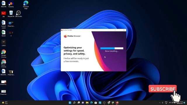
Task: Click the 'Now installing...' status text
Action: [112, 51]
